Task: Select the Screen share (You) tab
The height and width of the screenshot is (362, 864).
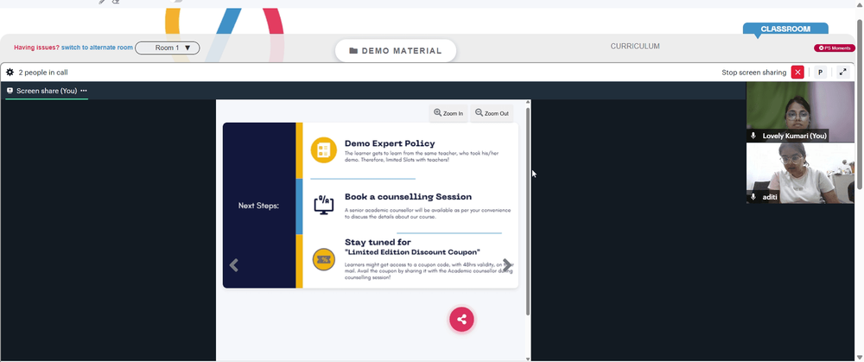Action: click(x=47, y=91)
